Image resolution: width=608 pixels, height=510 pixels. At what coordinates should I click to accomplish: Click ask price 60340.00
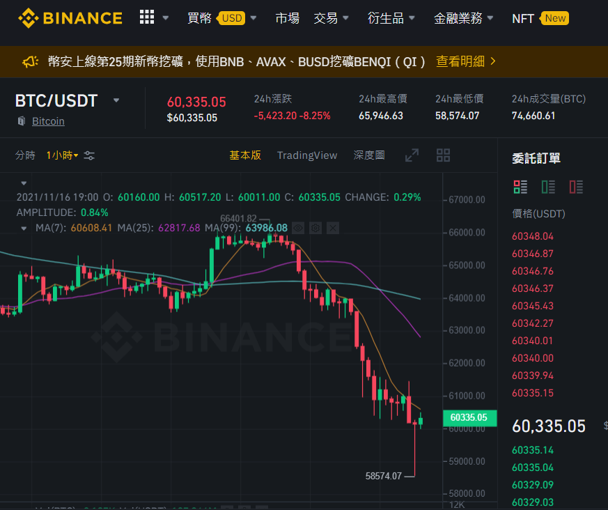click(533, 358)
